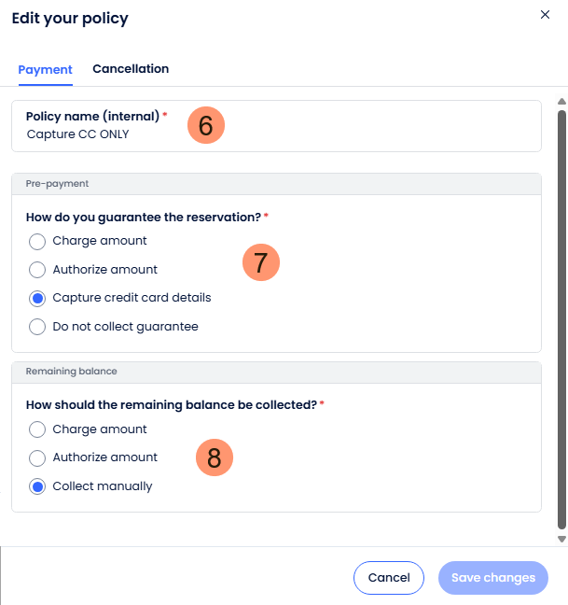Select Authorize amount under Pre-payment
Image resolution: width=568 pixels, height=605 pixels.
click(x=37, y=271)
